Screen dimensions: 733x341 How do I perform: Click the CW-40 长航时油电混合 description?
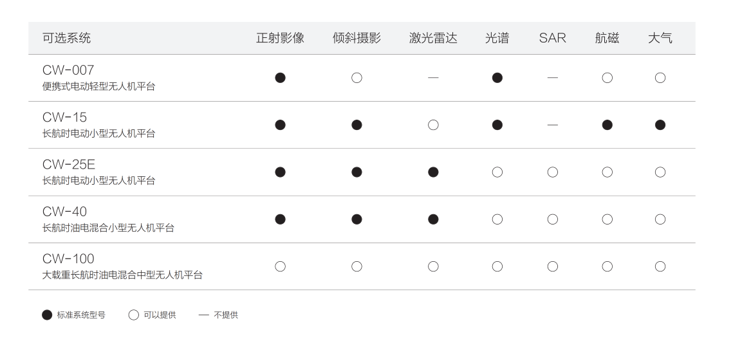pyautogui.click(x=108, y=228)
